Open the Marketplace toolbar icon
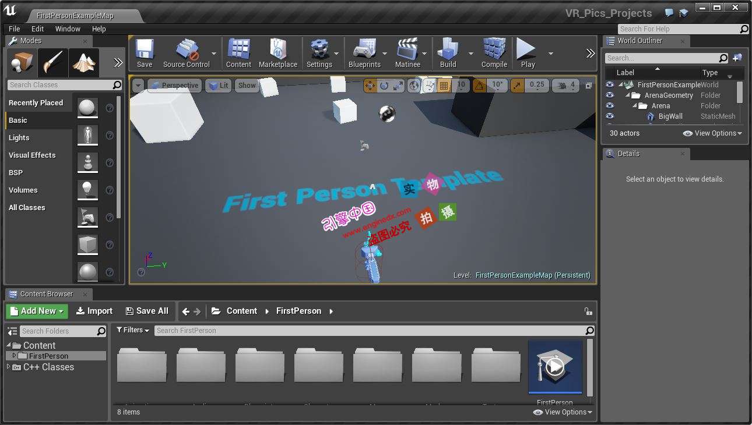 pos(278,54)
